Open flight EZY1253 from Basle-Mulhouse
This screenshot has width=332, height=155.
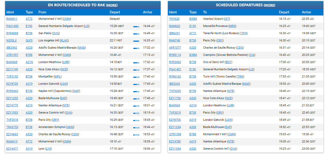click(x=12, y=98)
